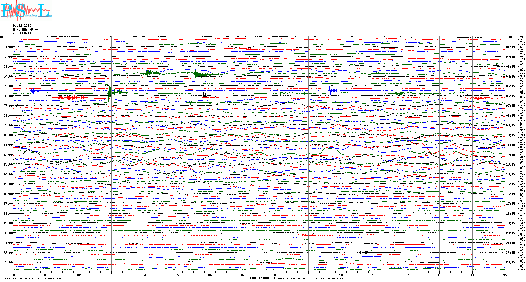Select the 22:15 time label on right

coord(510,253)
